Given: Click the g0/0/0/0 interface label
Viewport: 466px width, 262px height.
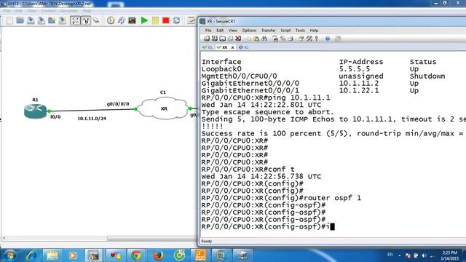Looking at the screenshot, I should point(118,104).
